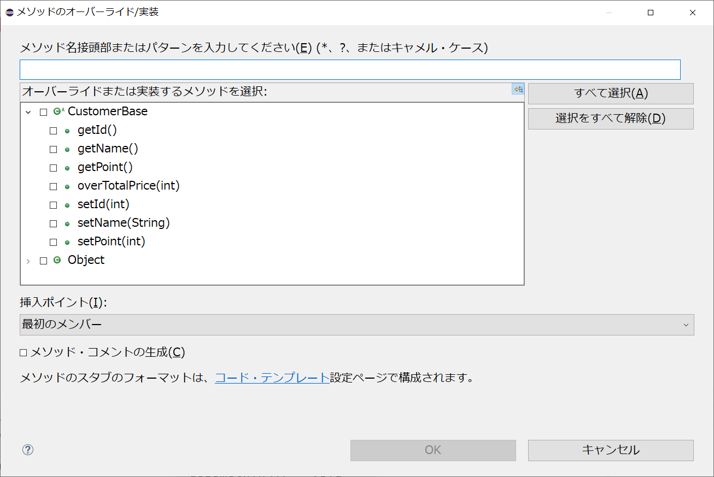Click the method icon next to getPoint()

(x=67, y=167)
